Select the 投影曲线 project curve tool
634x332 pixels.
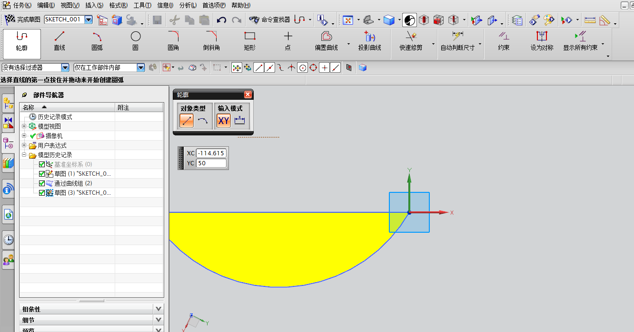click(x=370, y=41)
